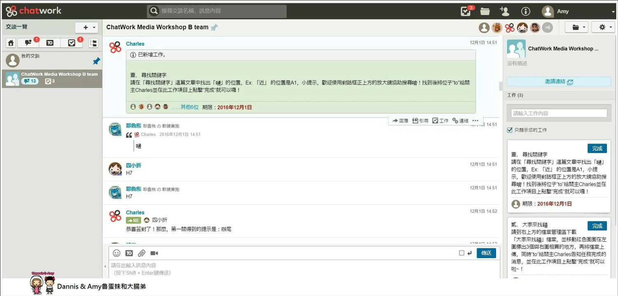Click 四小折 sender name

[133, 165]
